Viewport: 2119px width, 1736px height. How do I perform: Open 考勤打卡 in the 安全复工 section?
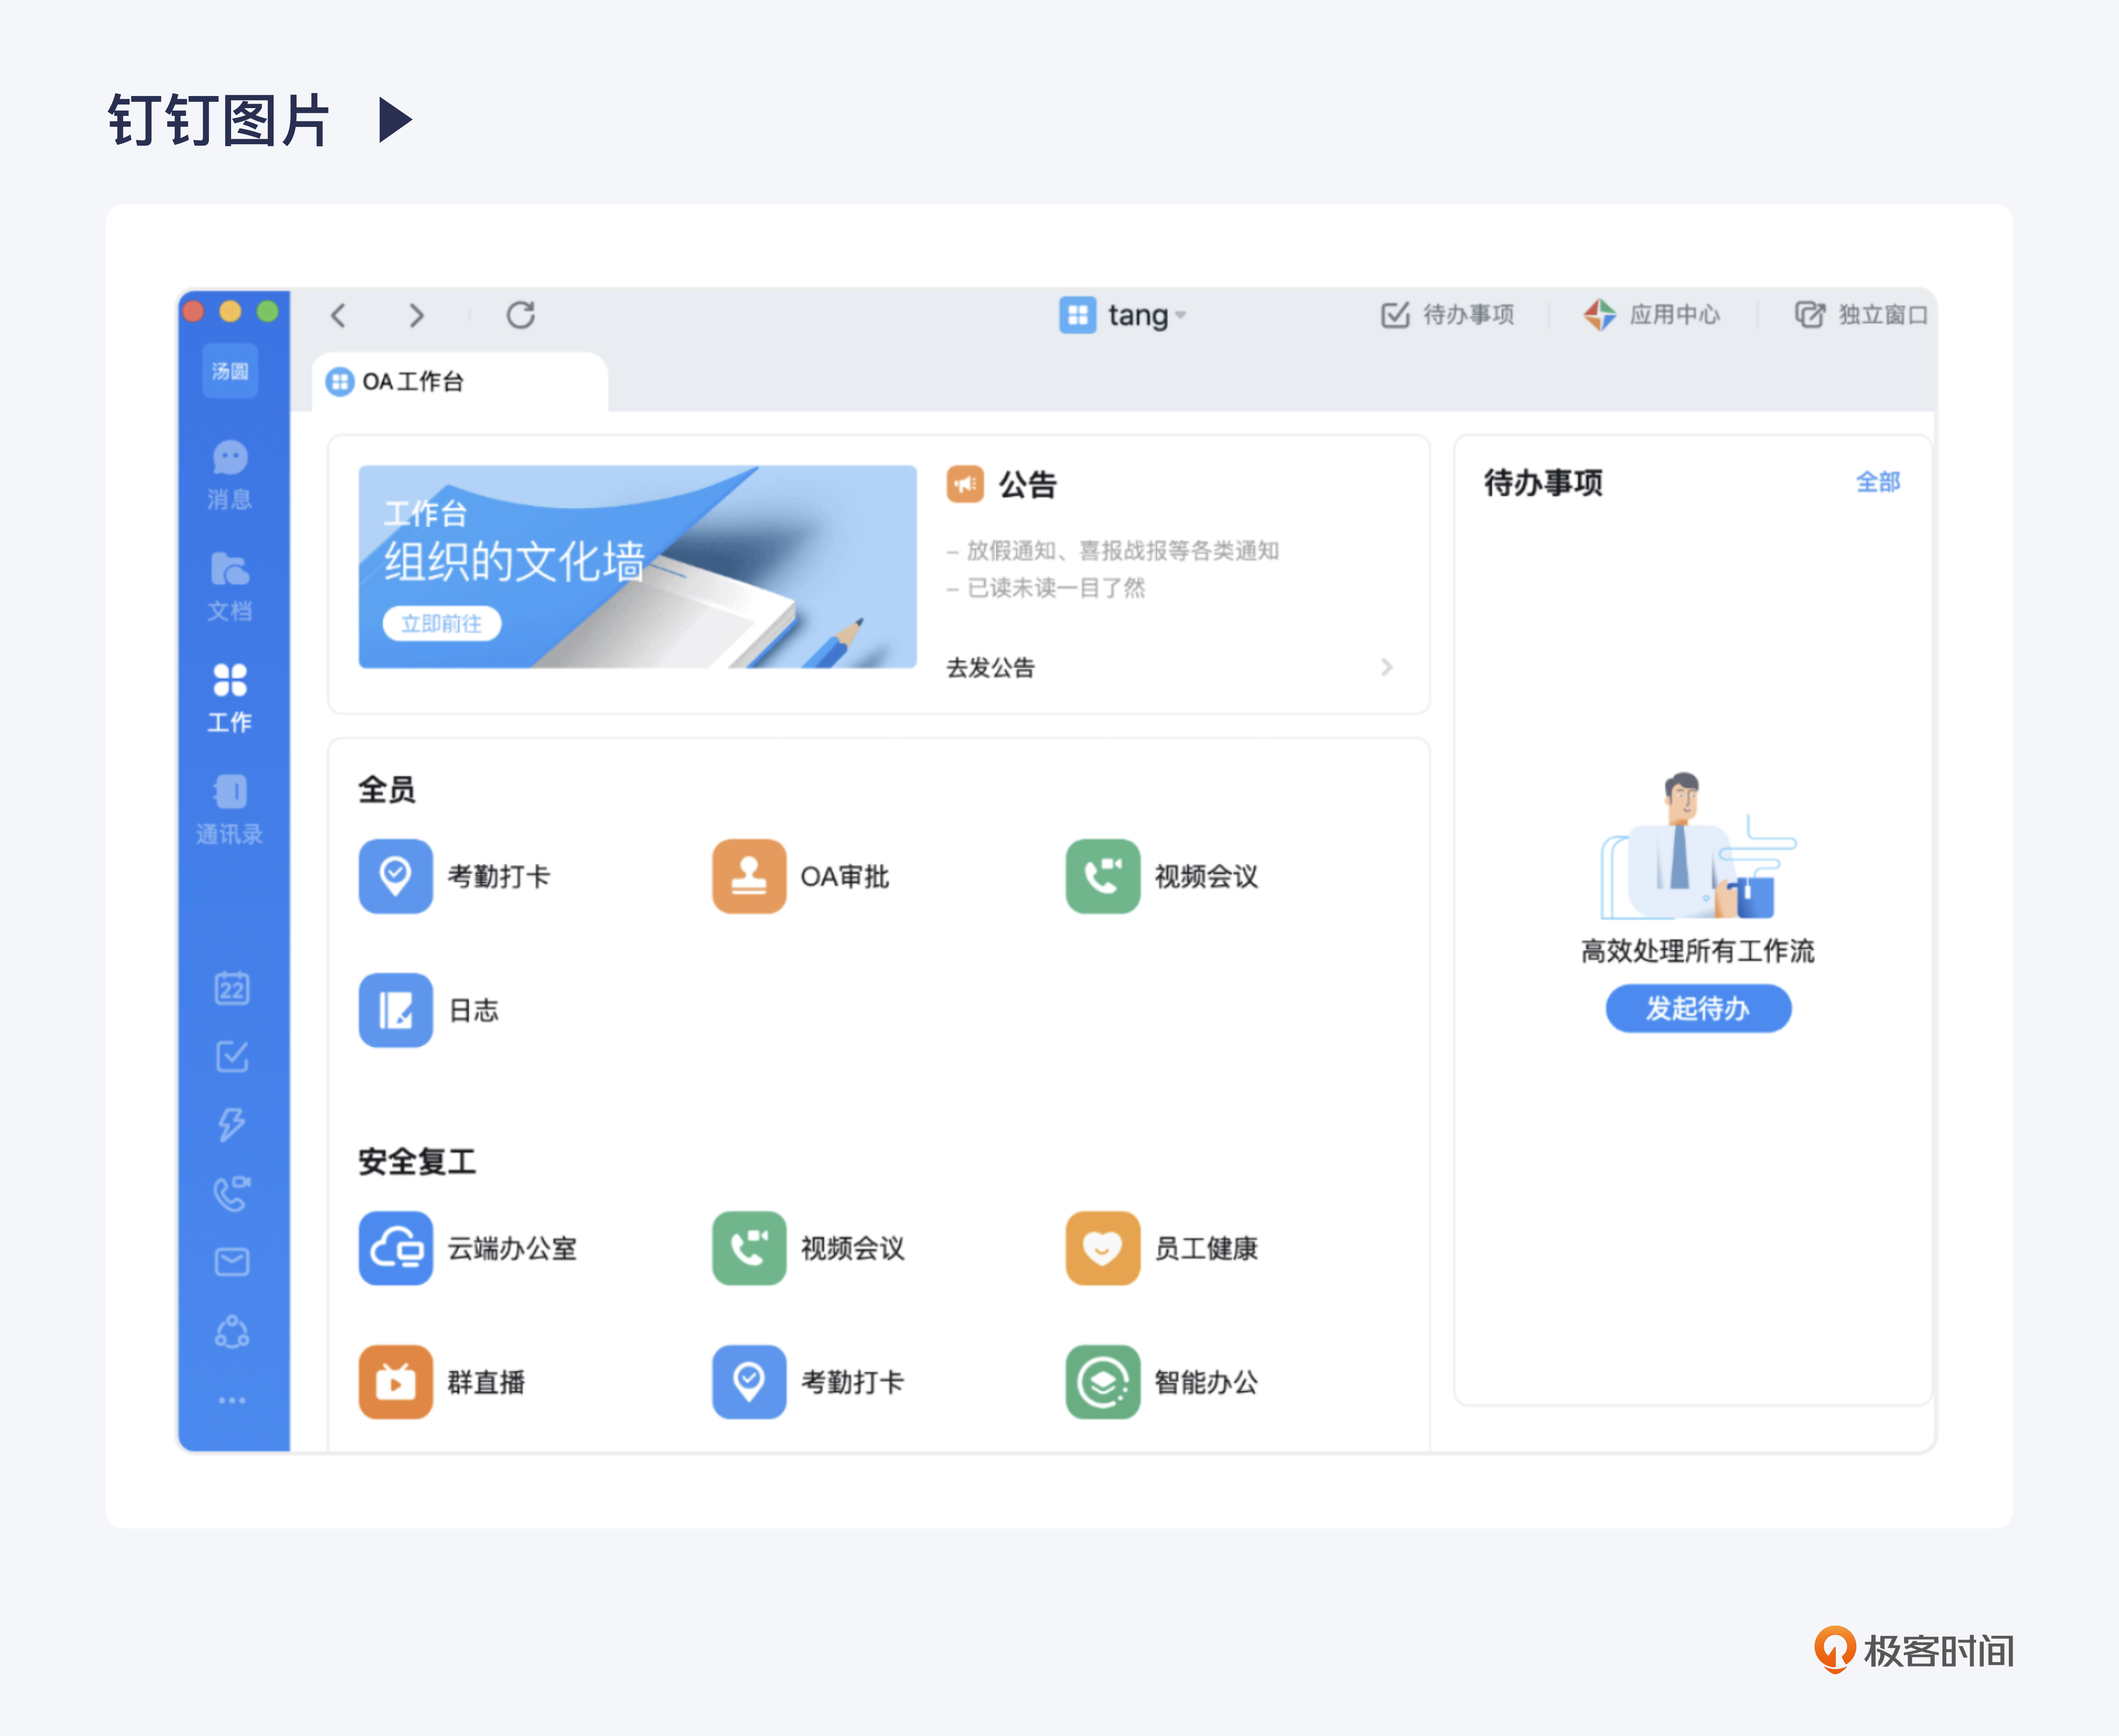pyautogui.click(x=749, y=1382)
